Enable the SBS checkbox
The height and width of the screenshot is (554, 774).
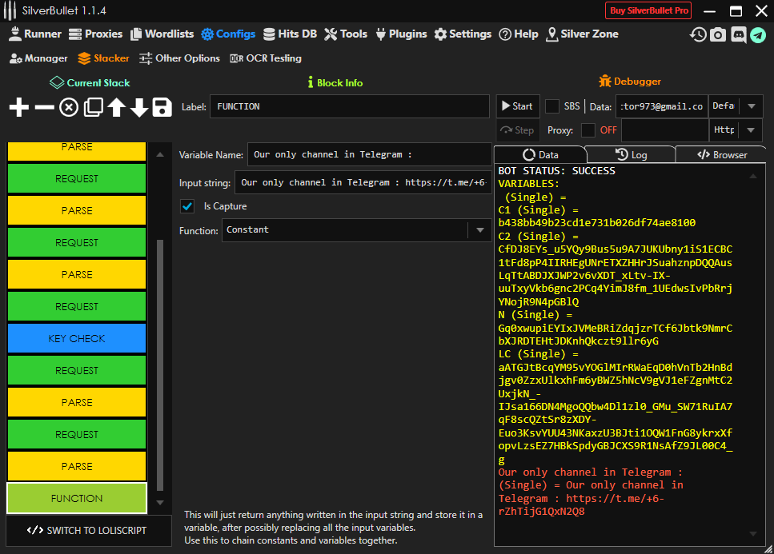coord(552,106)
